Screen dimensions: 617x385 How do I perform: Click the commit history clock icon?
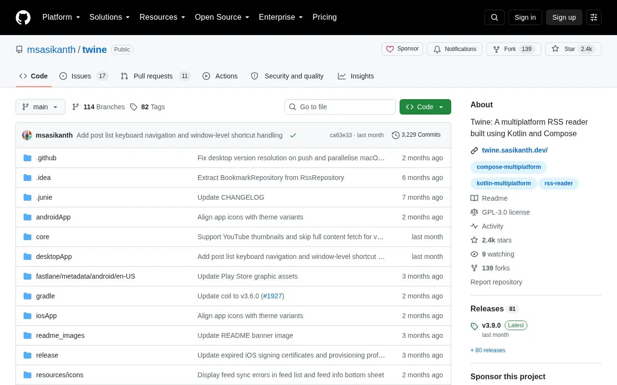(396, 135)
